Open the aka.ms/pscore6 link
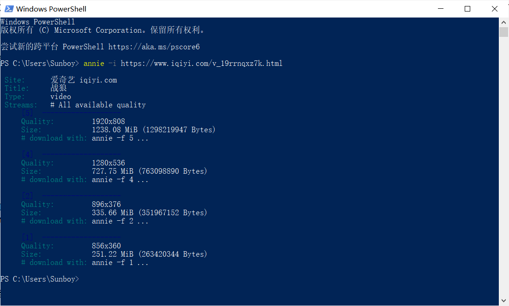The image size is (509, 306). coord(154,47)
